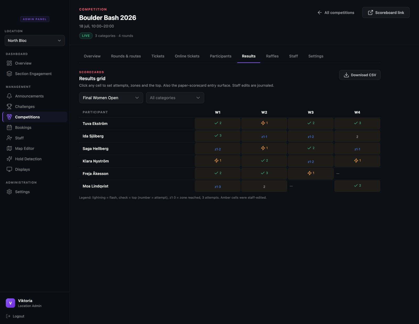419x324 pixels.
Task: Click the Hold Detection sparkle icon
Action: click(9, 159)
